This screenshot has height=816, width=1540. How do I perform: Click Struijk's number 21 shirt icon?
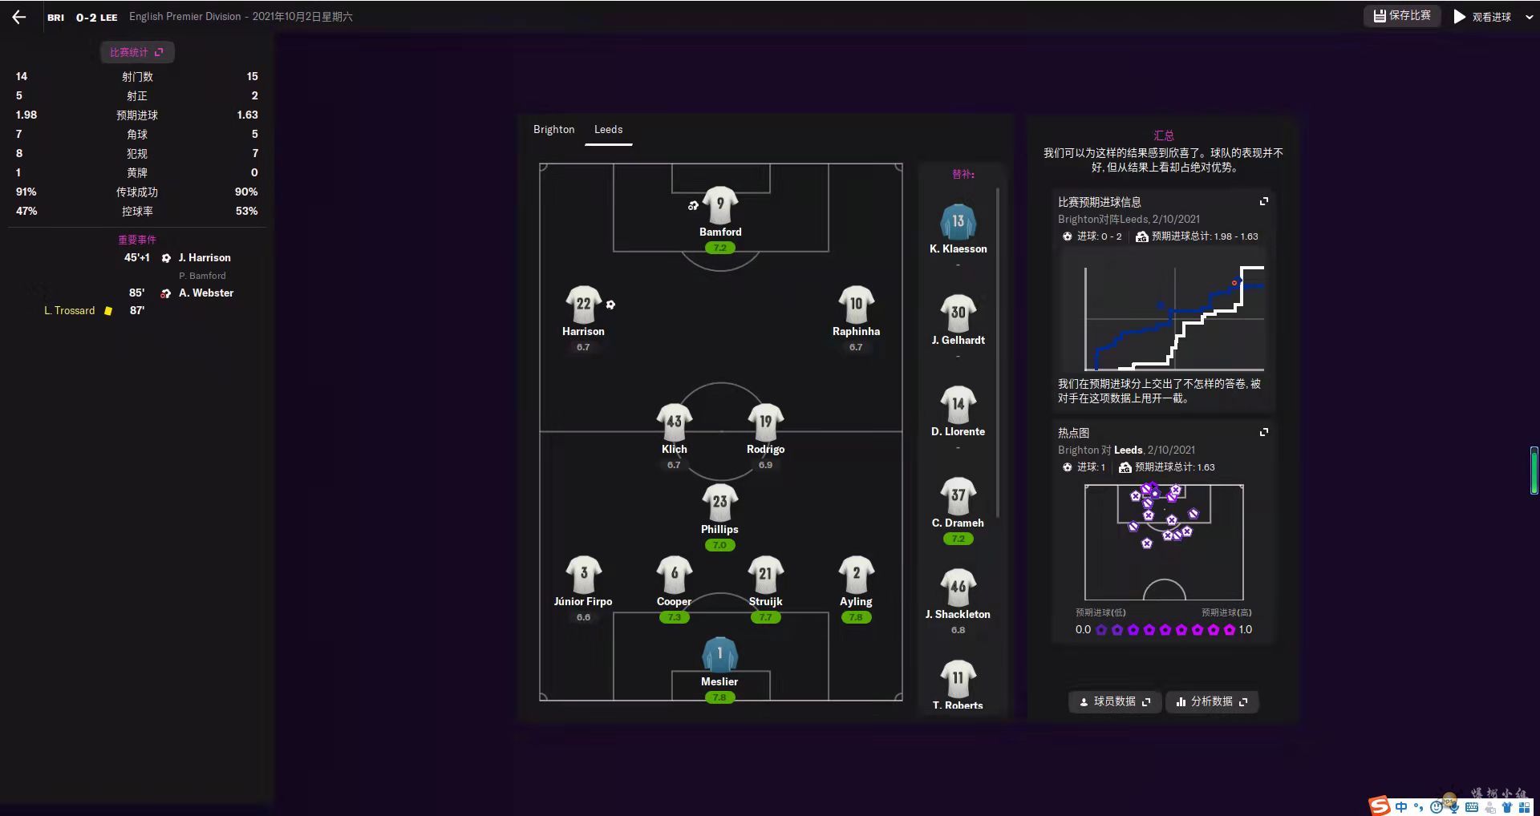(765, 575)
